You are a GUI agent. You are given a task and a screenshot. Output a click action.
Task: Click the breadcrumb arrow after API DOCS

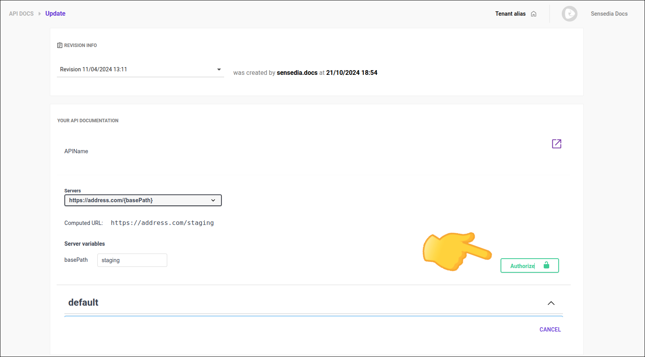[39, 13]
